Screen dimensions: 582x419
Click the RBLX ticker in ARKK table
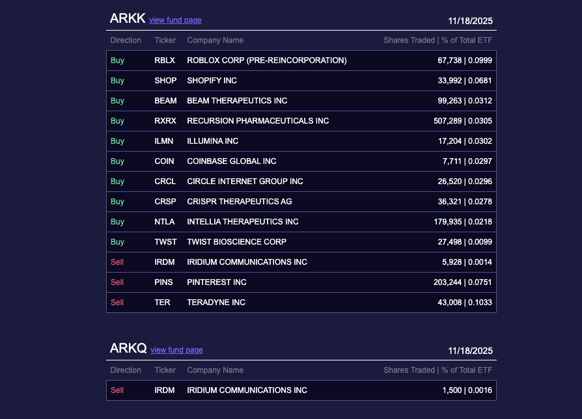tap(165, 61)
